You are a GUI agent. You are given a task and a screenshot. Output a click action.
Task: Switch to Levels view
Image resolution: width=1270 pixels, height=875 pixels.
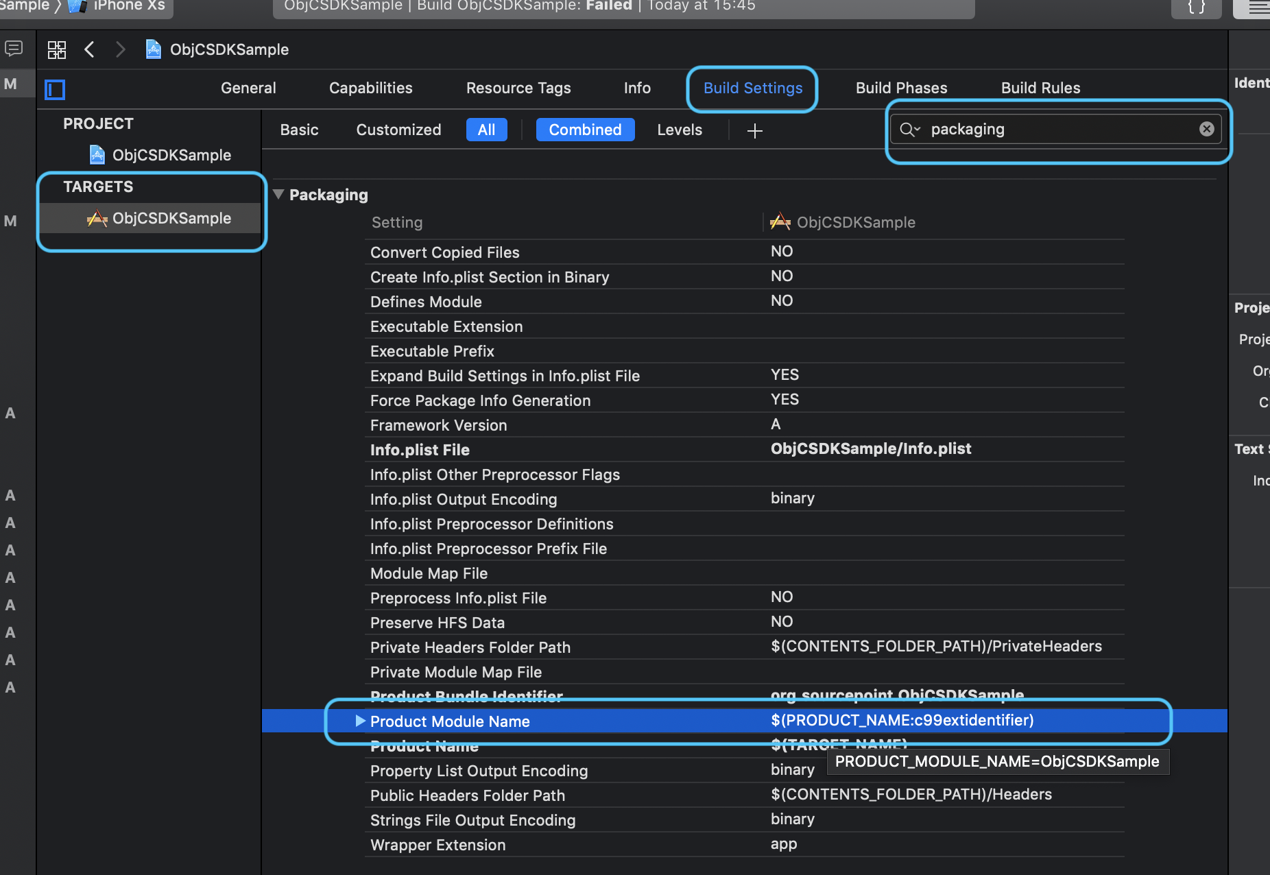pos(680,130)
